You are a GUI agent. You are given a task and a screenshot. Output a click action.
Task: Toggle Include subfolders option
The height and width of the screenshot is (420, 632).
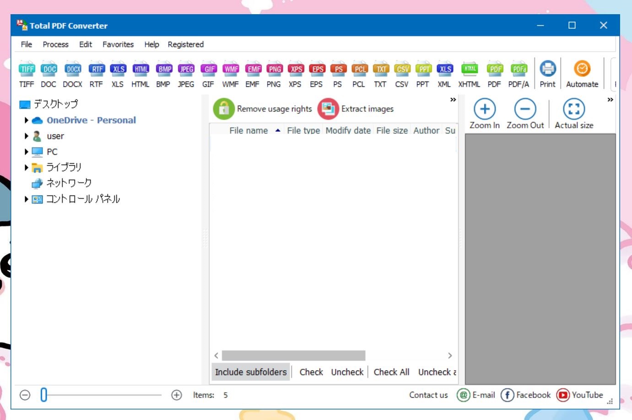click(x=251, y=372)
